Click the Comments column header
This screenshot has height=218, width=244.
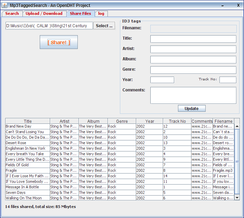pos(202,121)
